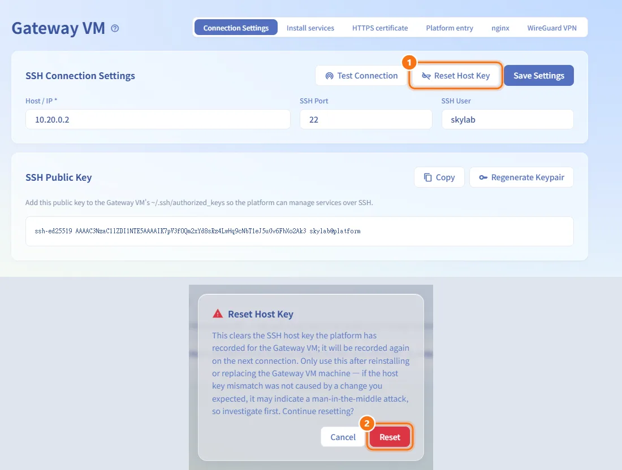Switch to Connection Settings tab
The width and height of the screenshot is (622, 470).
[236, 28]
